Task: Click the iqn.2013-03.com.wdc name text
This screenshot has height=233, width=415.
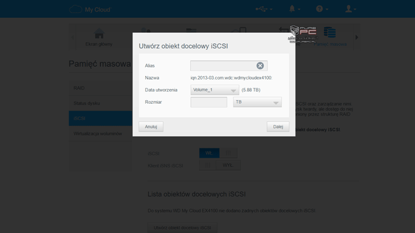Action: tap(231, 78)
